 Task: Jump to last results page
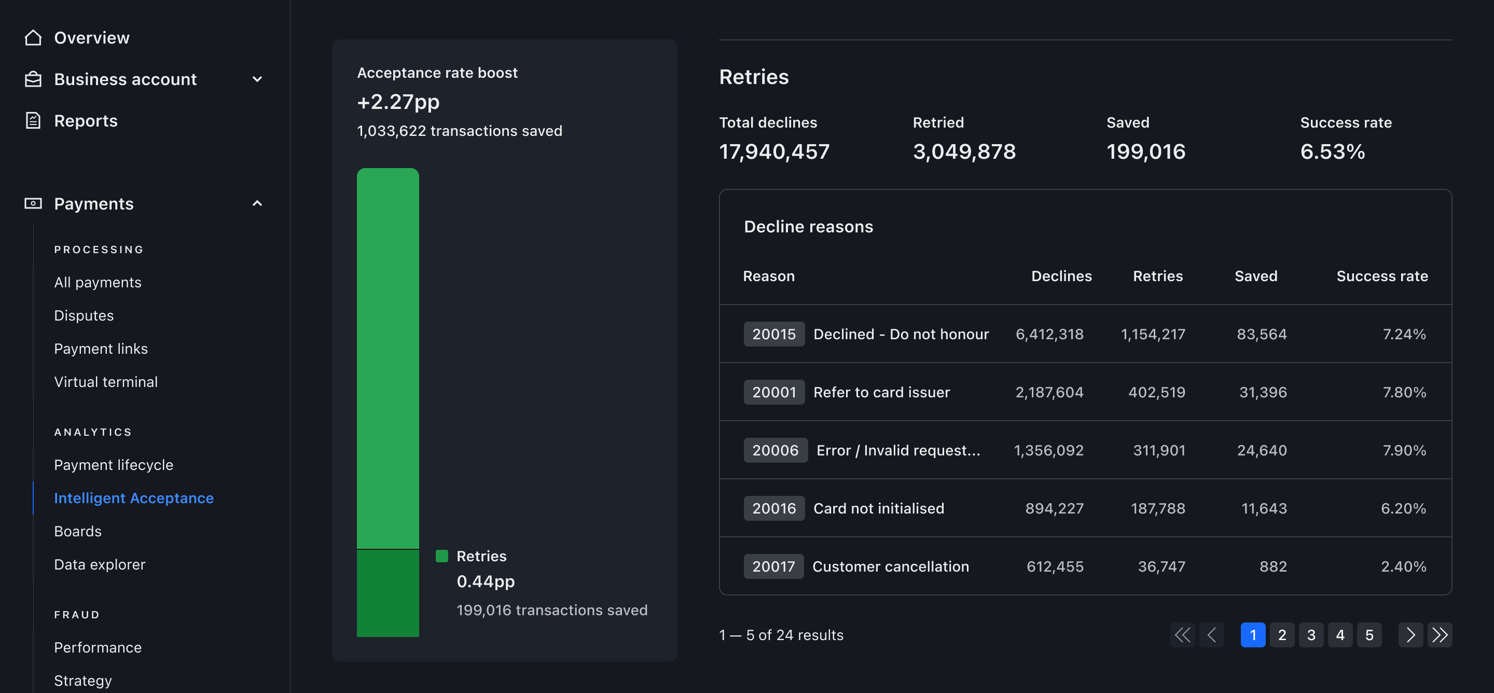point(1440,634)
